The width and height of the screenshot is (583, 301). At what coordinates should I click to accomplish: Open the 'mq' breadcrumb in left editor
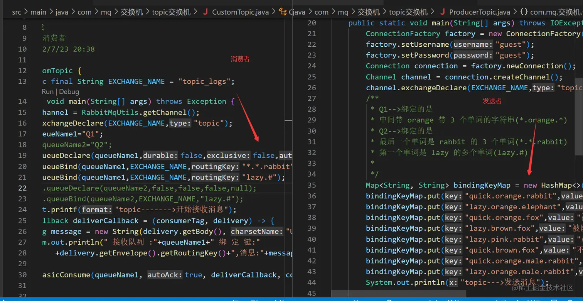(x=106, y=12)
